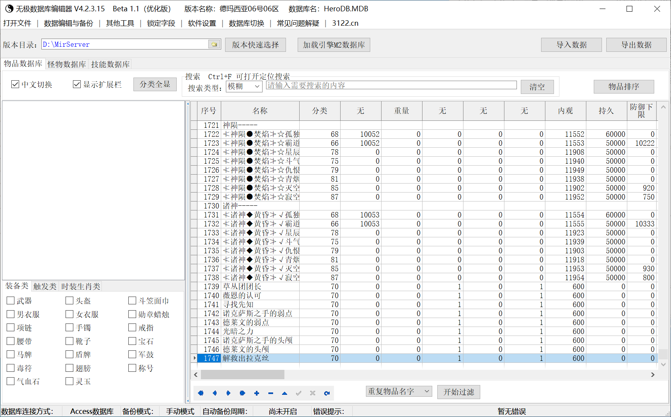Browse folder icon in version directory field
The width and height of the screenshot is (671, 417).
pyautogui.click(x=214, y=44)
